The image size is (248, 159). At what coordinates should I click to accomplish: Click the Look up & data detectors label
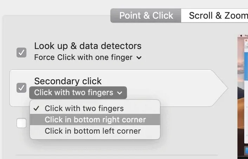click(88, 46)
